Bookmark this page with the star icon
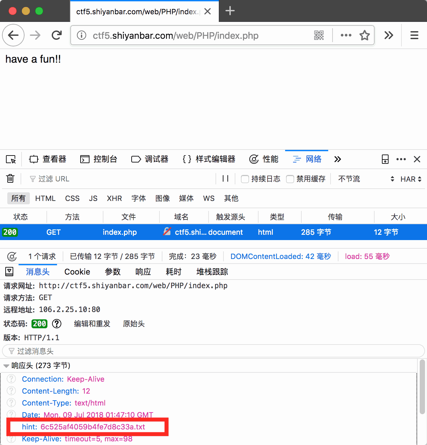This screenshot has height=445, width=427. [x=365, y=35]
